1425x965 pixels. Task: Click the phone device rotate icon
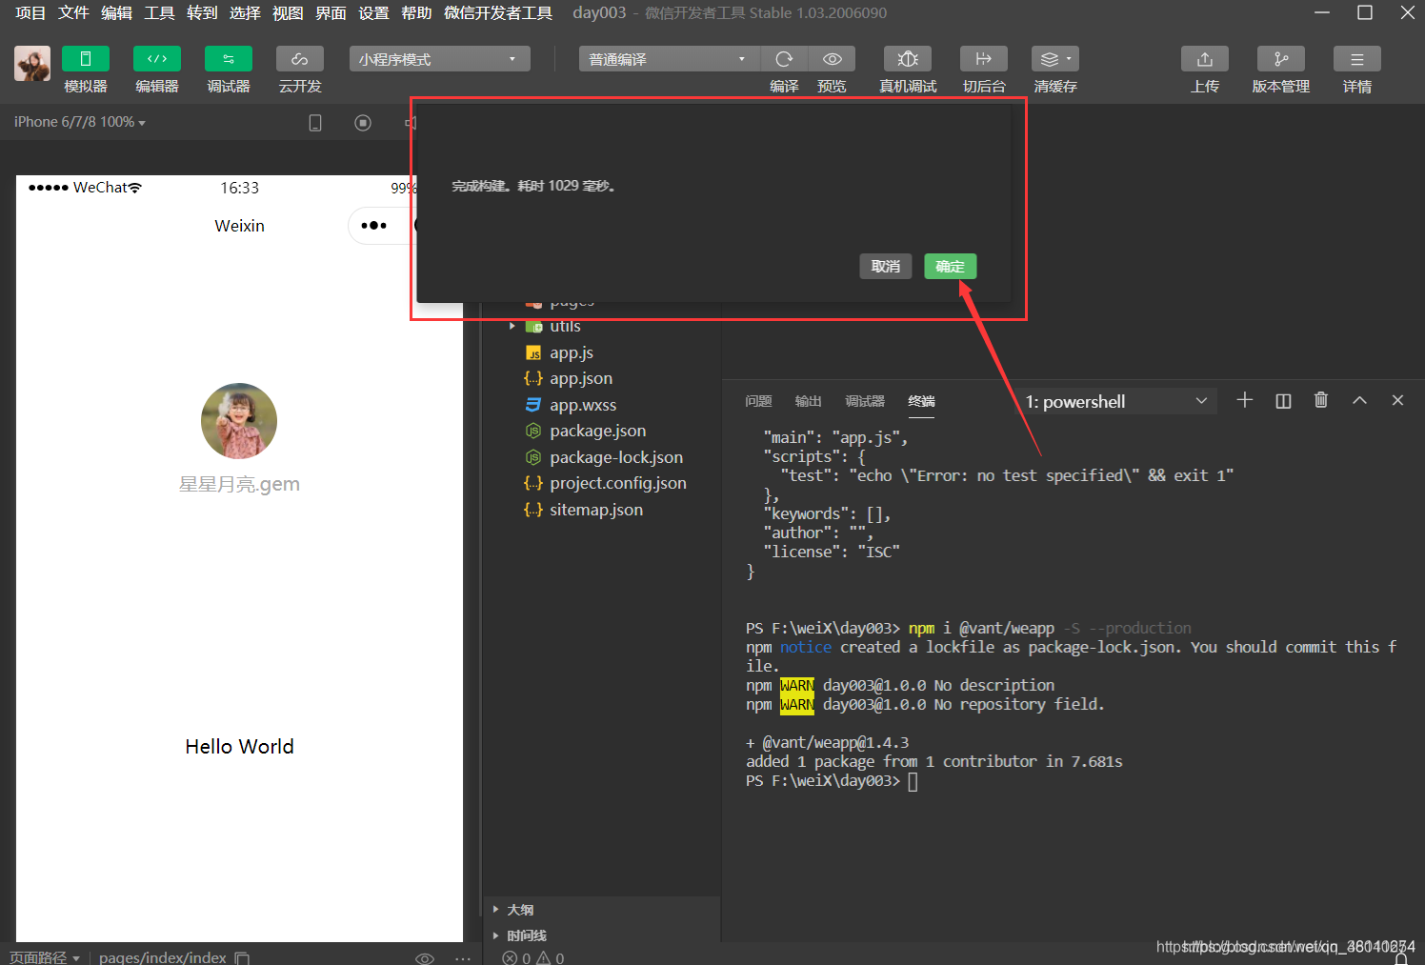coord(315,123)
